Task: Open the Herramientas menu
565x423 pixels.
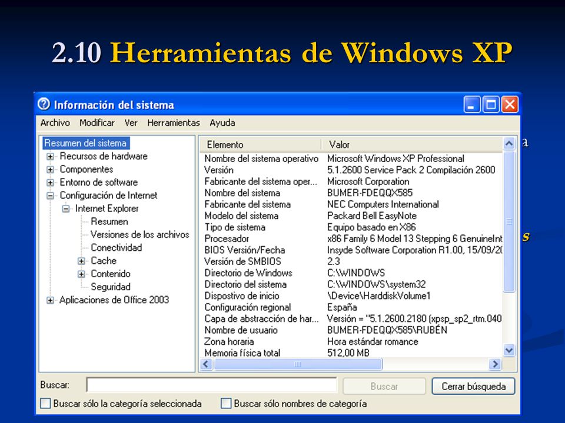Action: pos(173,123)
